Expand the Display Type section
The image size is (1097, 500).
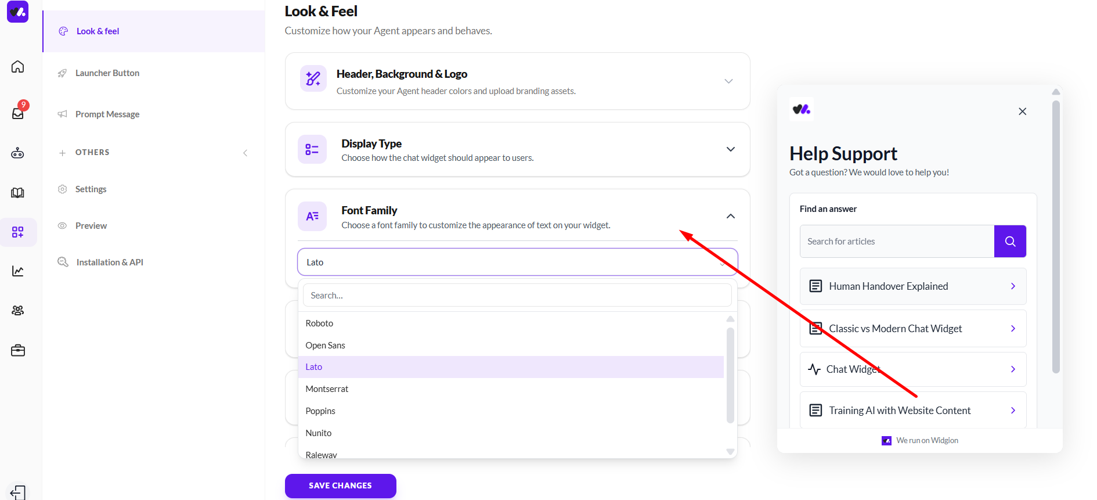click(x=730, y=149)
